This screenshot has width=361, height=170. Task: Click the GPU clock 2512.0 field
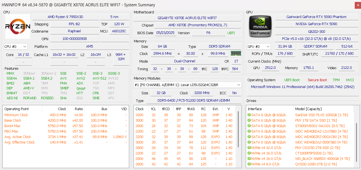pos(270,68)
